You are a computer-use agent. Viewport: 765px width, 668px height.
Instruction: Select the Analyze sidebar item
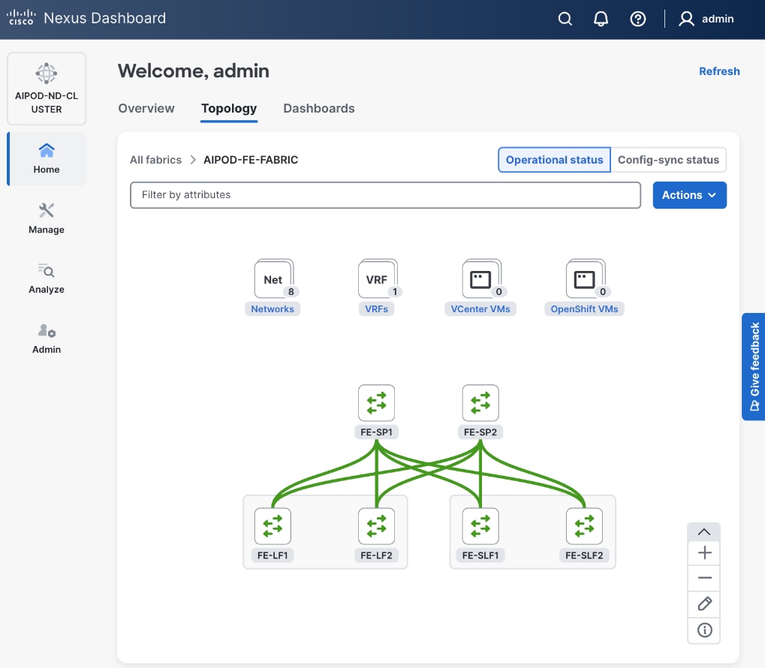[x=46, y=278]
